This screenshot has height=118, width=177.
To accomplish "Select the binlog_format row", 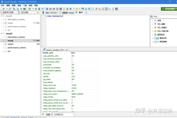I will pos(70,97).
